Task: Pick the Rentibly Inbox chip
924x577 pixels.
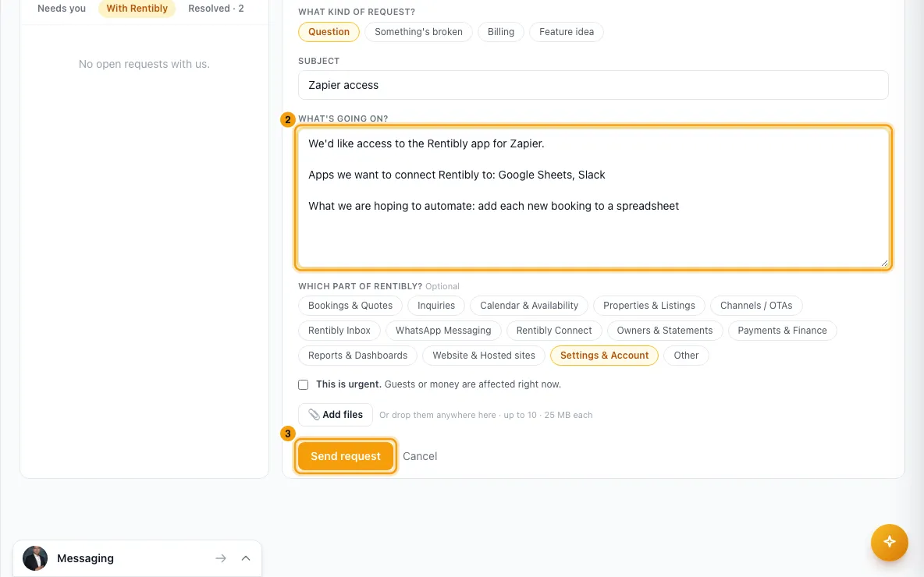Action: click(339, 331)
